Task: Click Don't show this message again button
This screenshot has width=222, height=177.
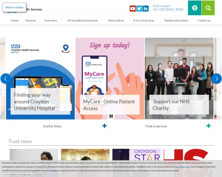Action: coord(18,174)
